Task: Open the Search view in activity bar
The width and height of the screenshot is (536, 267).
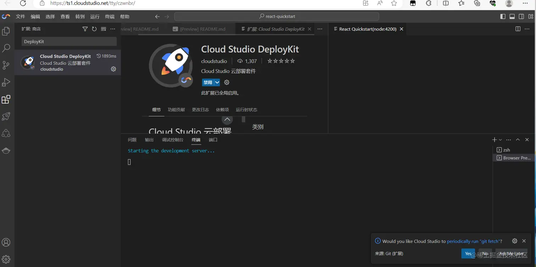Action: [x=6, y=48]
